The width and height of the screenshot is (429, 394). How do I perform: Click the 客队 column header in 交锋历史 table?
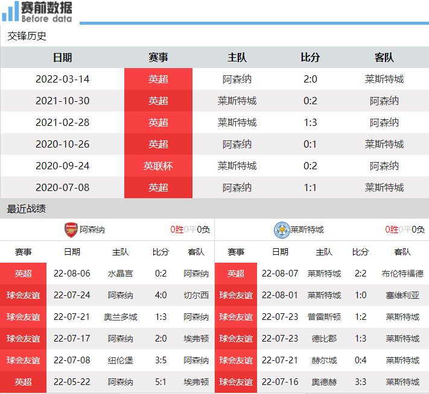click(x=384, y=57)
